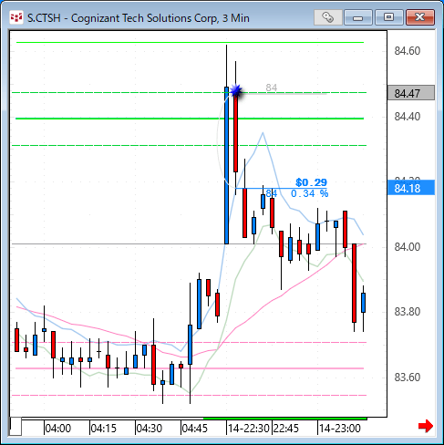Click the 14-23:00 time axis label
The height and width of the screenshot is (445, 444).
coord(340,429)
